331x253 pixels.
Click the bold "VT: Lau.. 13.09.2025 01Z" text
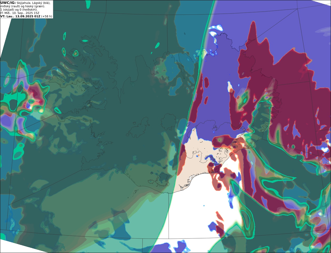pos(20,16)
